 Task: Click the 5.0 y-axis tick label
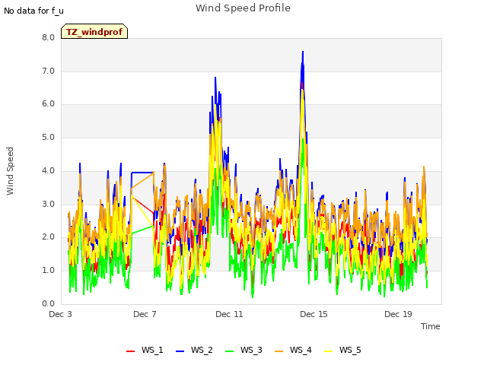pos(48,138)
